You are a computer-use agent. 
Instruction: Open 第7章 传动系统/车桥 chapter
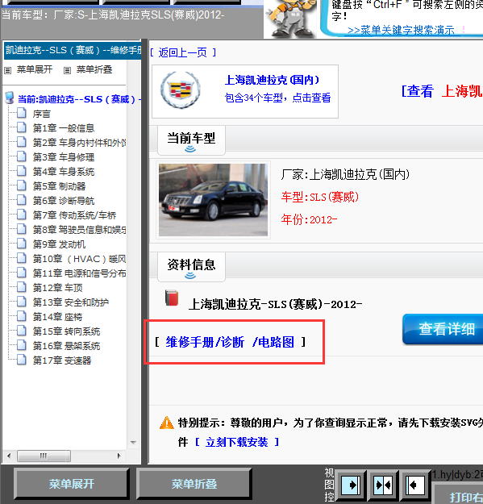[x=74, y=215]
